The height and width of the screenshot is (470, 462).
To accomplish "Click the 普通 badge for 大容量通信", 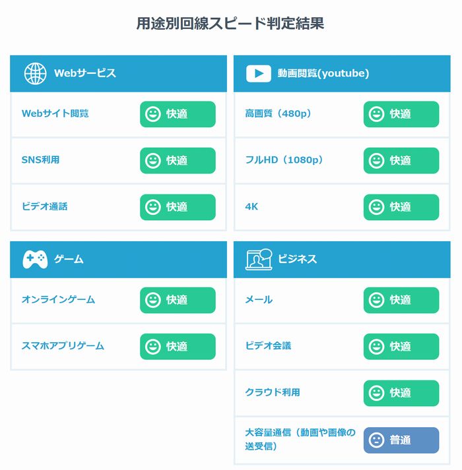I will click(401, 440).
